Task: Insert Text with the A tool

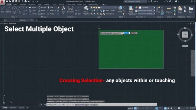Action: [x=64, y=9]
